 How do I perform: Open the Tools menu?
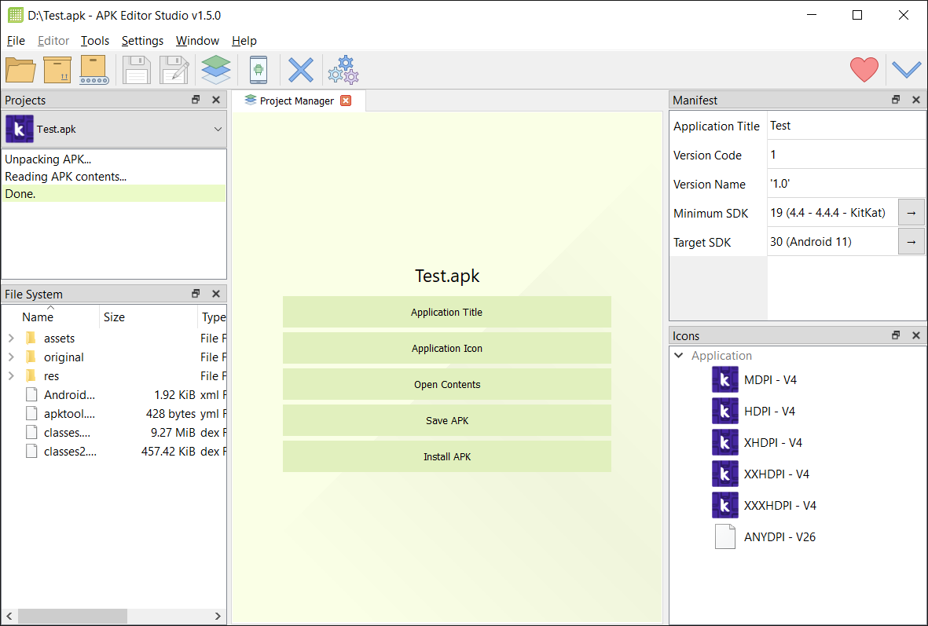(x=95, y=41)
